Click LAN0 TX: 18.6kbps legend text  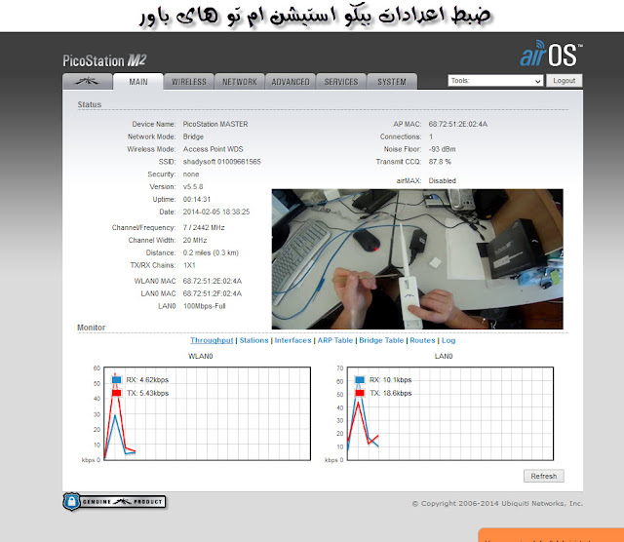391,393
